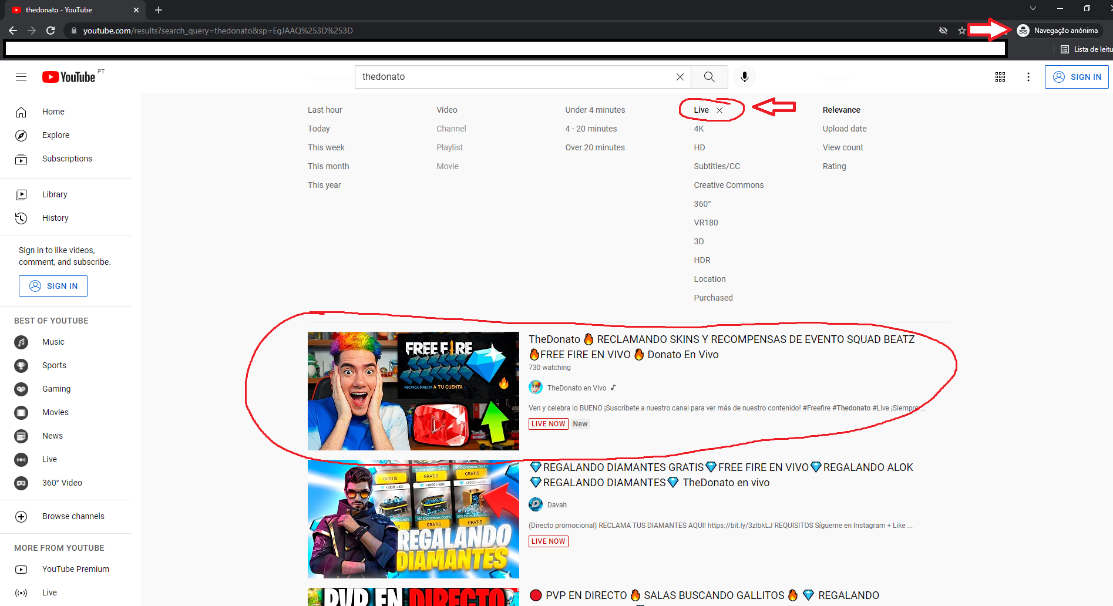1113x606 pixels.
Task: Clear the search box text
Action: tap(680, 77)
